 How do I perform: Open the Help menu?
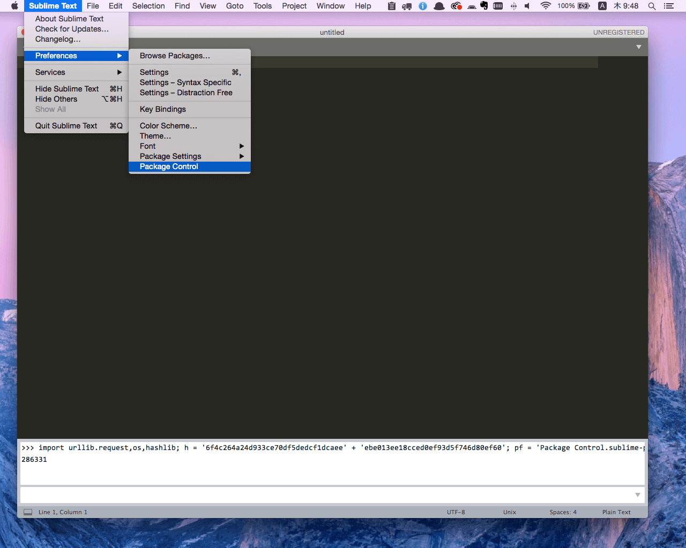point(363,6)
